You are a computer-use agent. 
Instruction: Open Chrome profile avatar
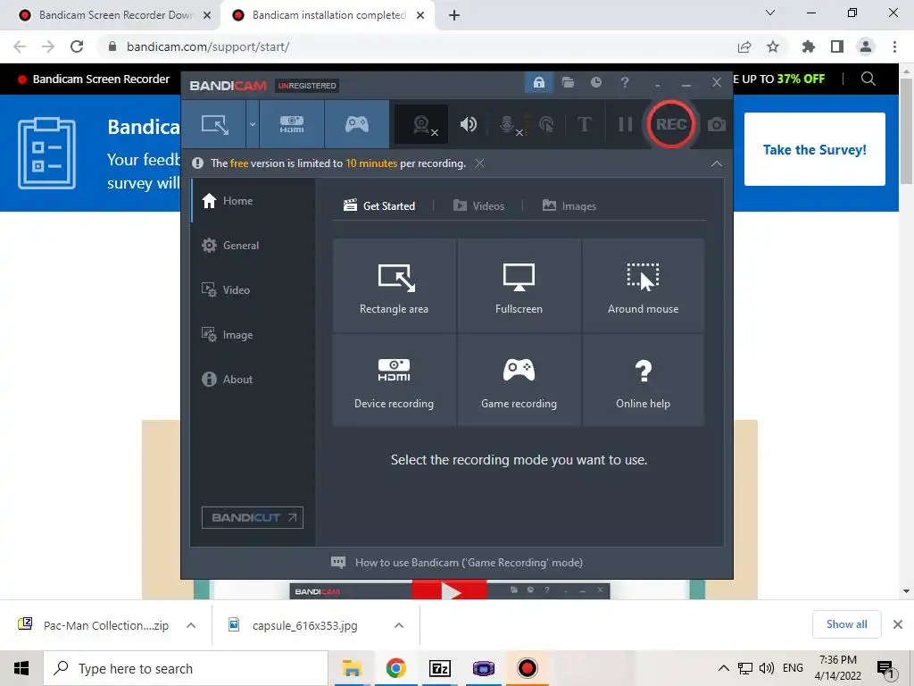866,46
